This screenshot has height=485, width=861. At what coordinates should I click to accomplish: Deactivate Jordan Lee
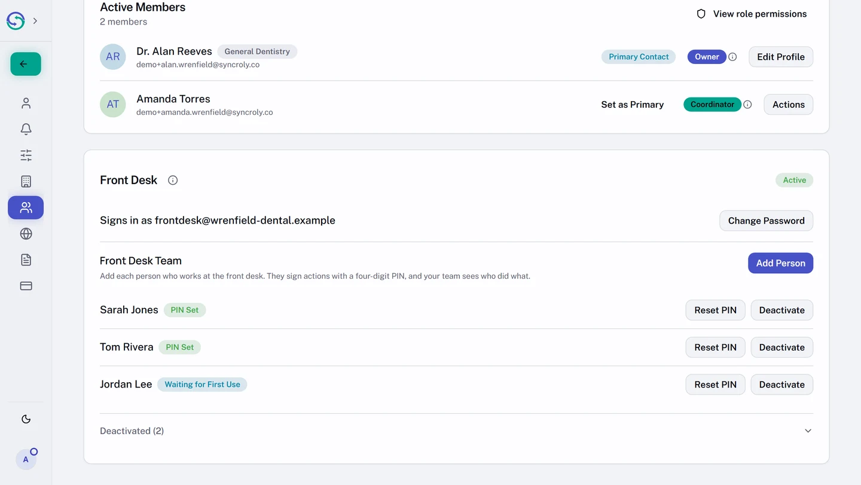pyautogui.click(x=781, y=385)
